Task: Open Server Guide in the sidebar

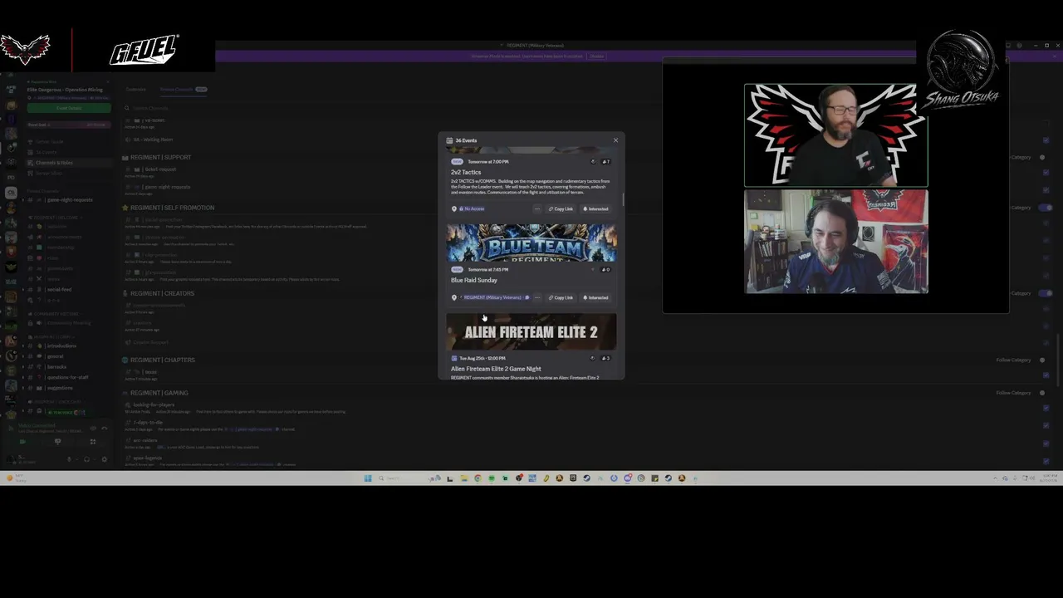Action: click(49, 142)
